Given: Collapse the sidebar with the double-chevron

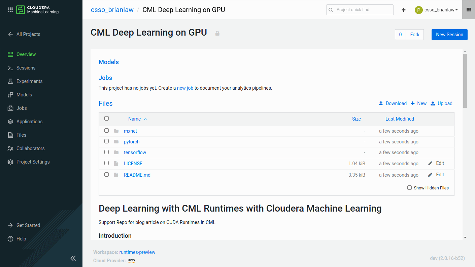Looking at the screenshot, I should (x=73, y=258).
